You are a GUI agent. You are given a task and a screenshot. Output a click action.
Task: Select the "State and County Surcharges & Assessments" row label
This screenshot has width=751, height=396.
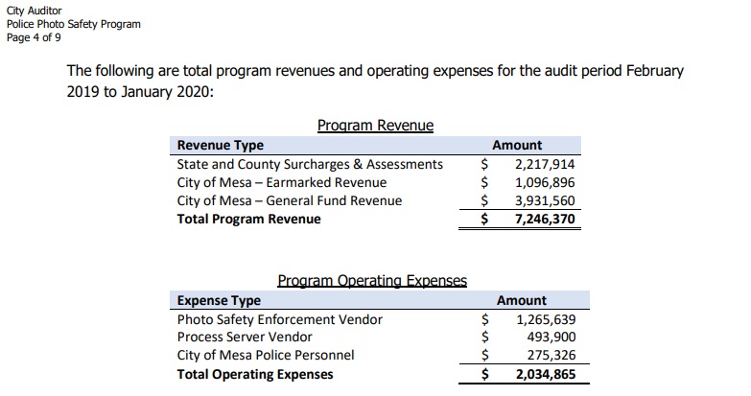[x=310, y=164]
